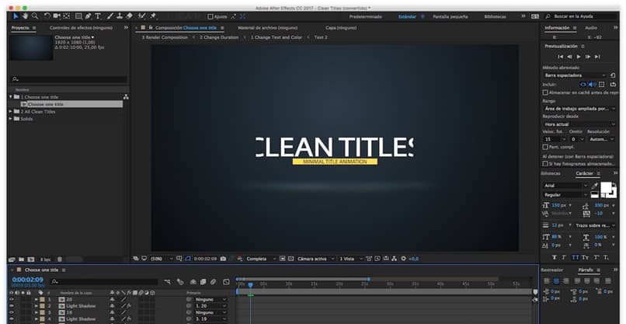Select the Horizontal Type tool
This screenshot has width=626, height=324.
[98, 16]
